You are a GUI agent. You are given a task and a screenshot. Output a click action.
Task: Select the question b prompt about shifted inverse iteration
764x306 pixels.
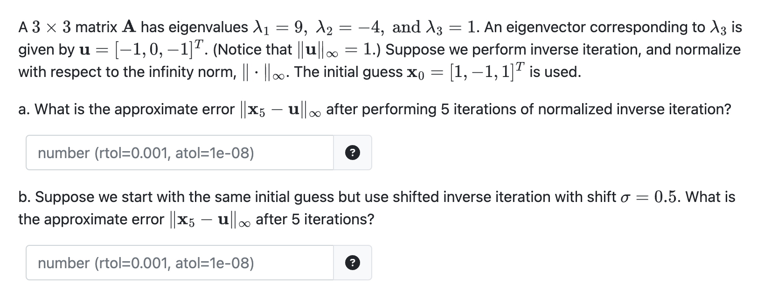373,196
